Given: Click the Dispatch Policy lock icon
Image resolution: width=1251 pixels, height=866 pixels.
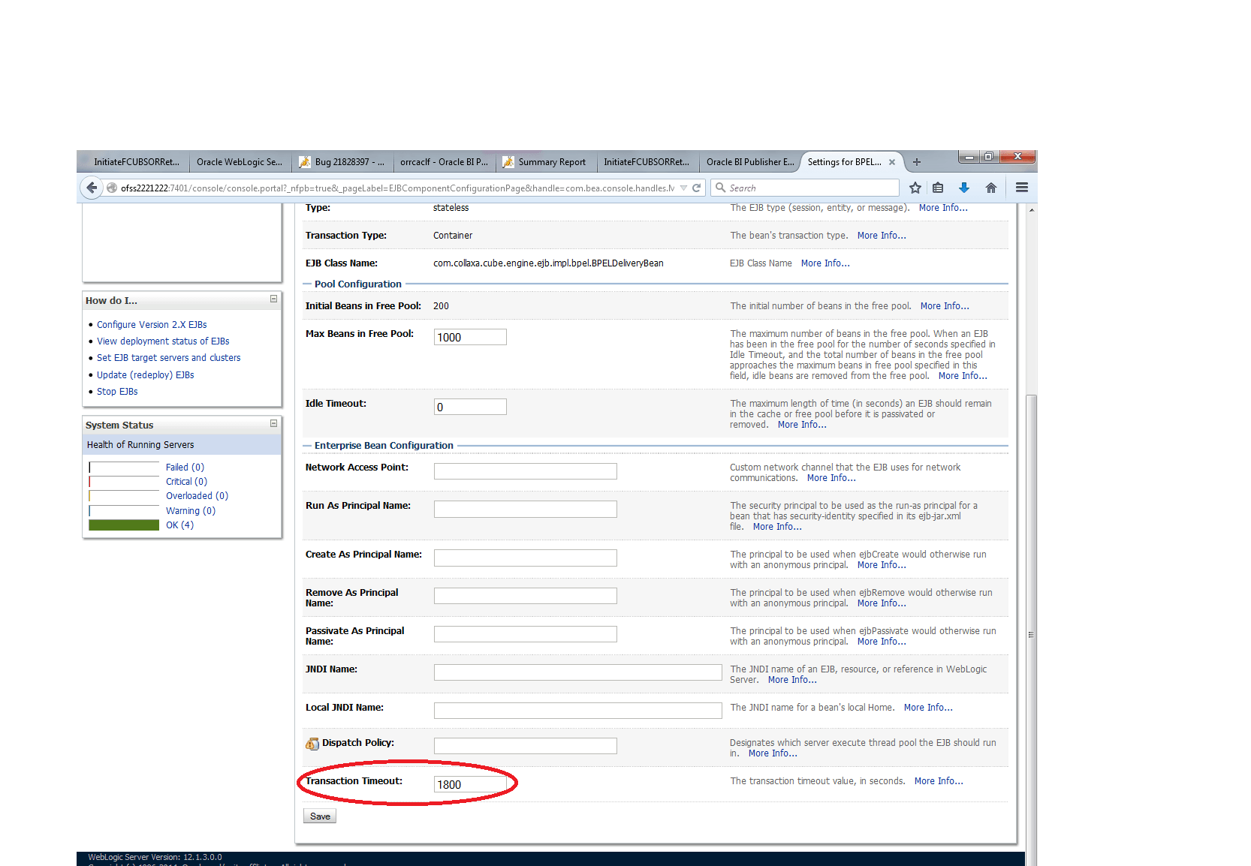Looking at the screenshot, I should (x=312, y=744).
